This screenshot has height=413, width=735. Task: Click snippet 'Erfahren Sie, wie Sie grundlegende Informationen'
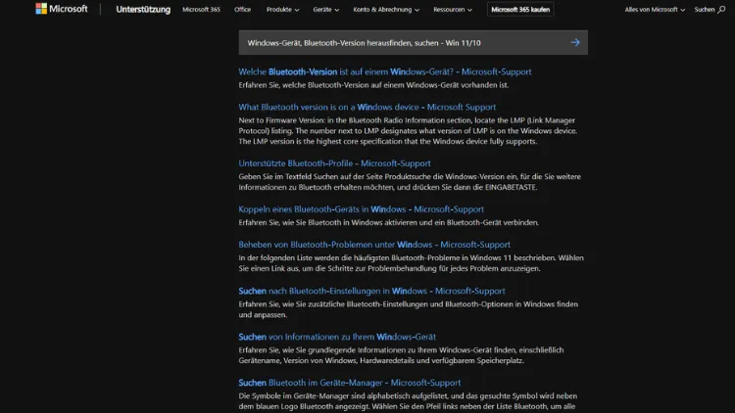(401, 355)
